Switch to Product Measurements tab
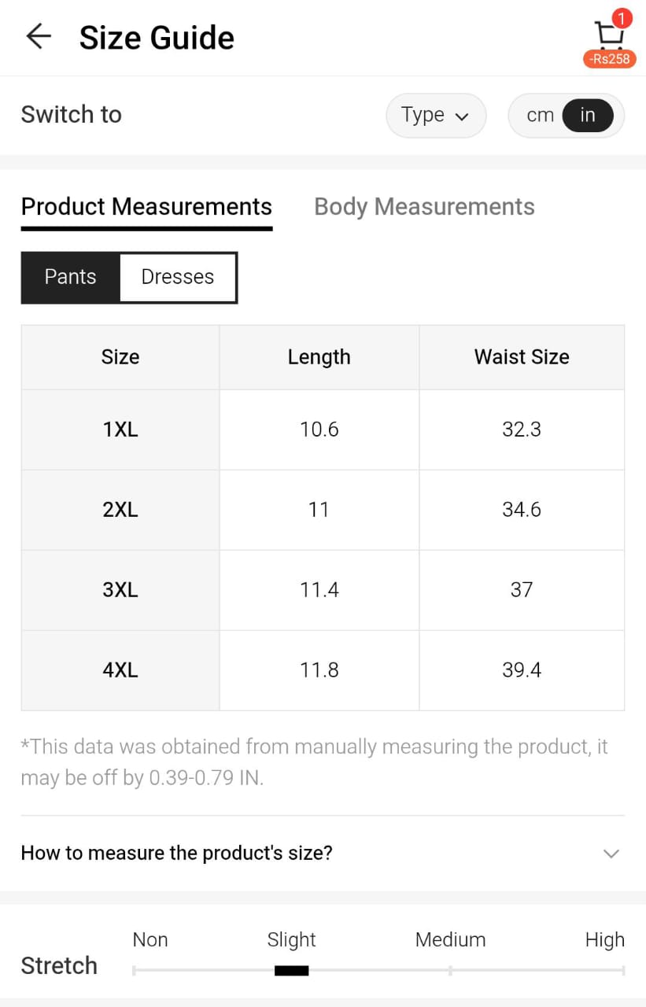 (x=146, y=207)
